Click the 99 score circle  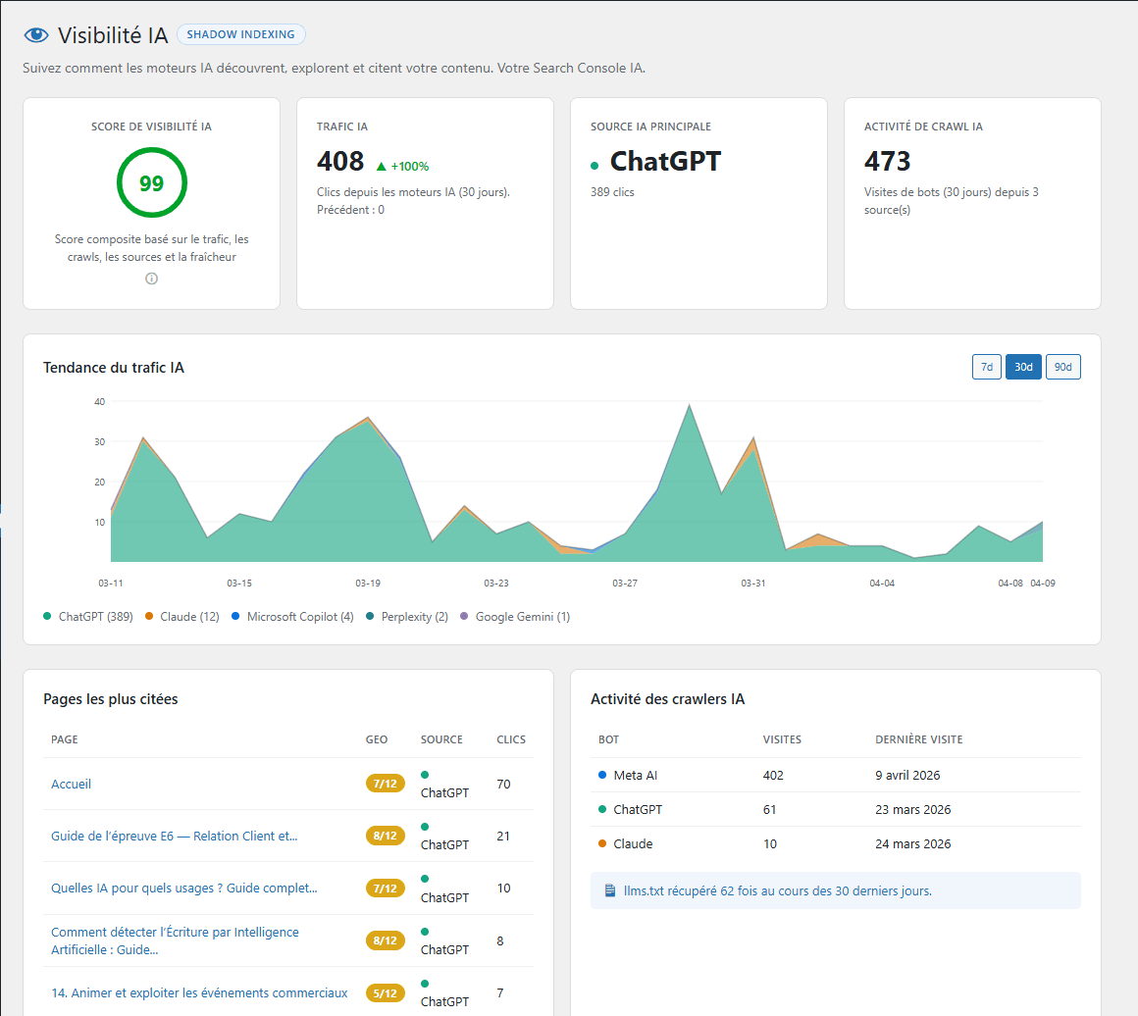(x=152, y=182)
